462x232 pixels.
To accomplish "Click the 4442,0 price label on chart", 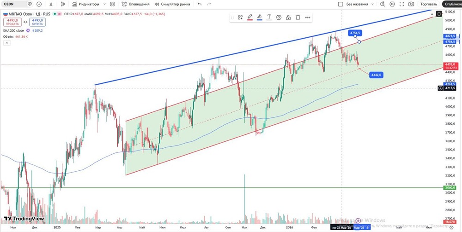I will [x=376, y=75].
